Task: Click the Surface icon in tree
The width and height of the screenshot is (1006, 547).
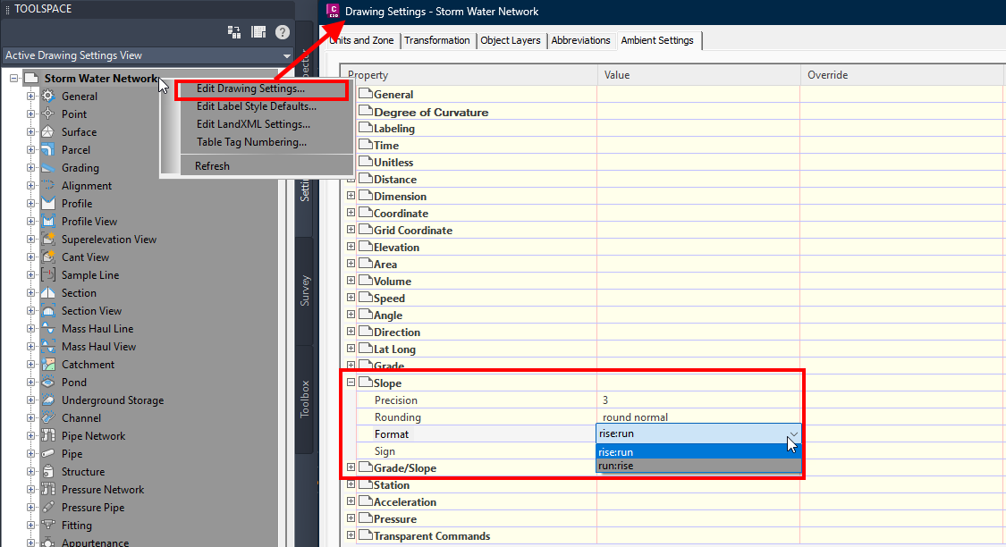Action: tap(48, 132)
